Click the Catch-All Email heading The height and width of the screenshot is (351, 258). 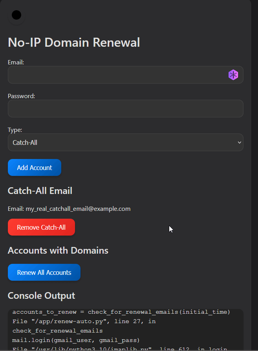[40, 191]
